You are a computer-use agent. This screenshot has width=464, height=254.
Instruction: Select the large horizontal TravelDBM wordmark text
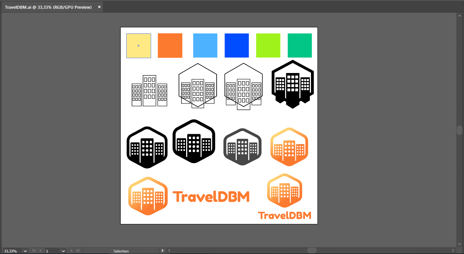pyautogui.click(x=211, y=197)
